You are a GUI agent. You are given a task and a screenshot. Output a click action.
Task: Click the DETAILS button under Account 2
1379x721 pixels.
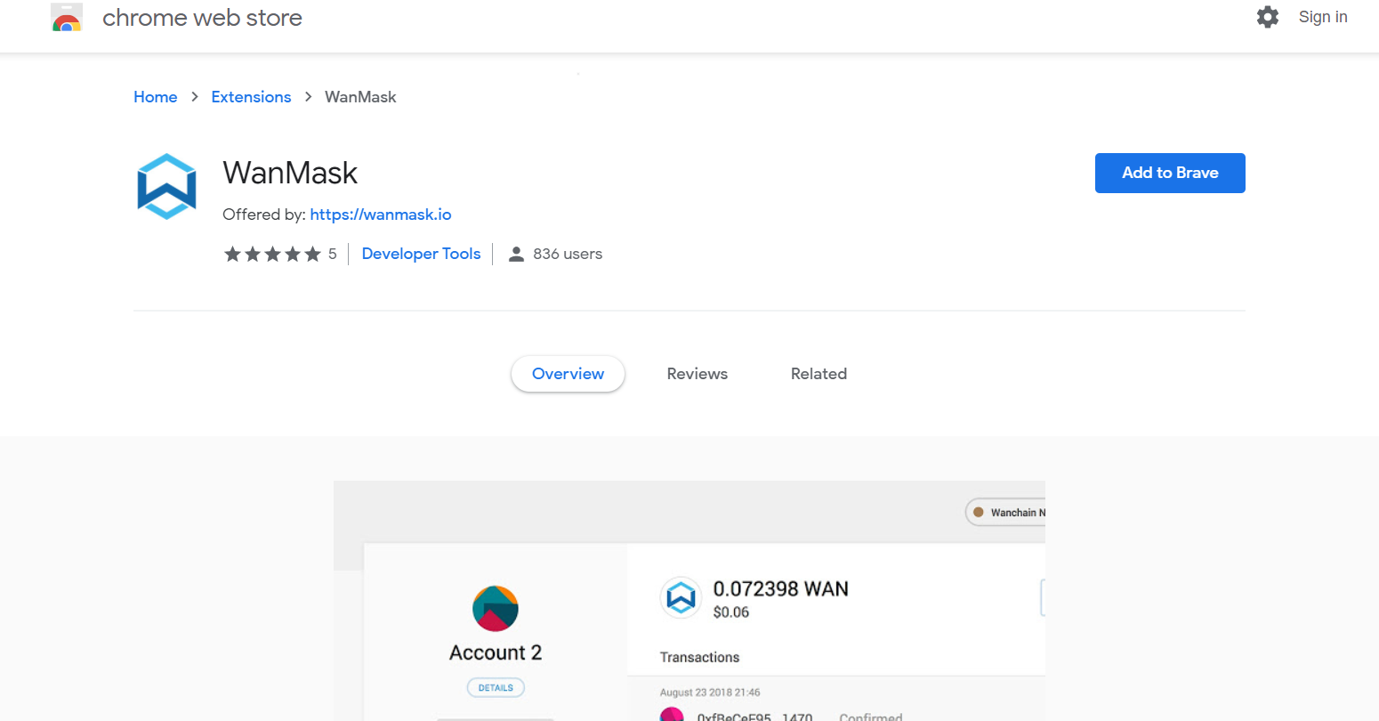click(496, 687)
